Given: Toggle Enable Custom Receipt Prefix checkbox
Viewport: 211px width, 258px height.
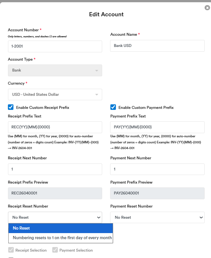Looking at the screenshot, I should click(x=11, y=107).
